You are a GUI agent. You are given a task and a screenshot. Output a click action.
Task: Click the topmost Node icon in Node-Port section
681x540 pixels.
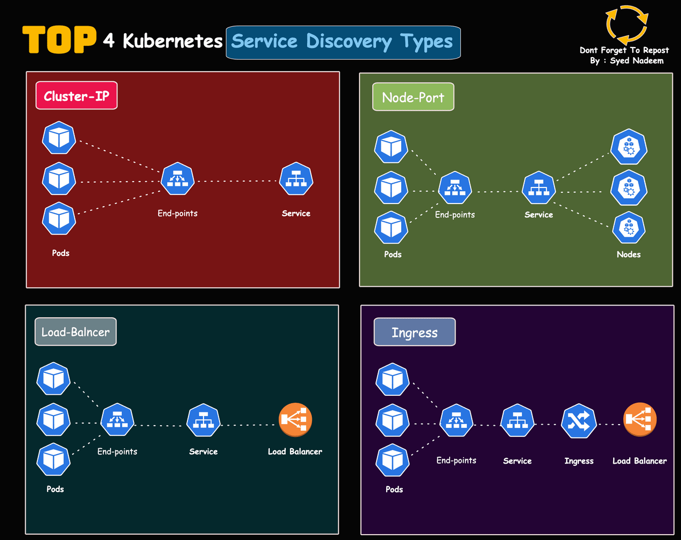[x=629, y=147]
